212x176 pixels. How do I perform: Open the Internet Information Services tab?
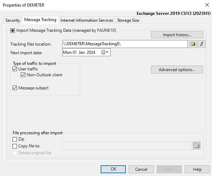[x=87, y=20]
